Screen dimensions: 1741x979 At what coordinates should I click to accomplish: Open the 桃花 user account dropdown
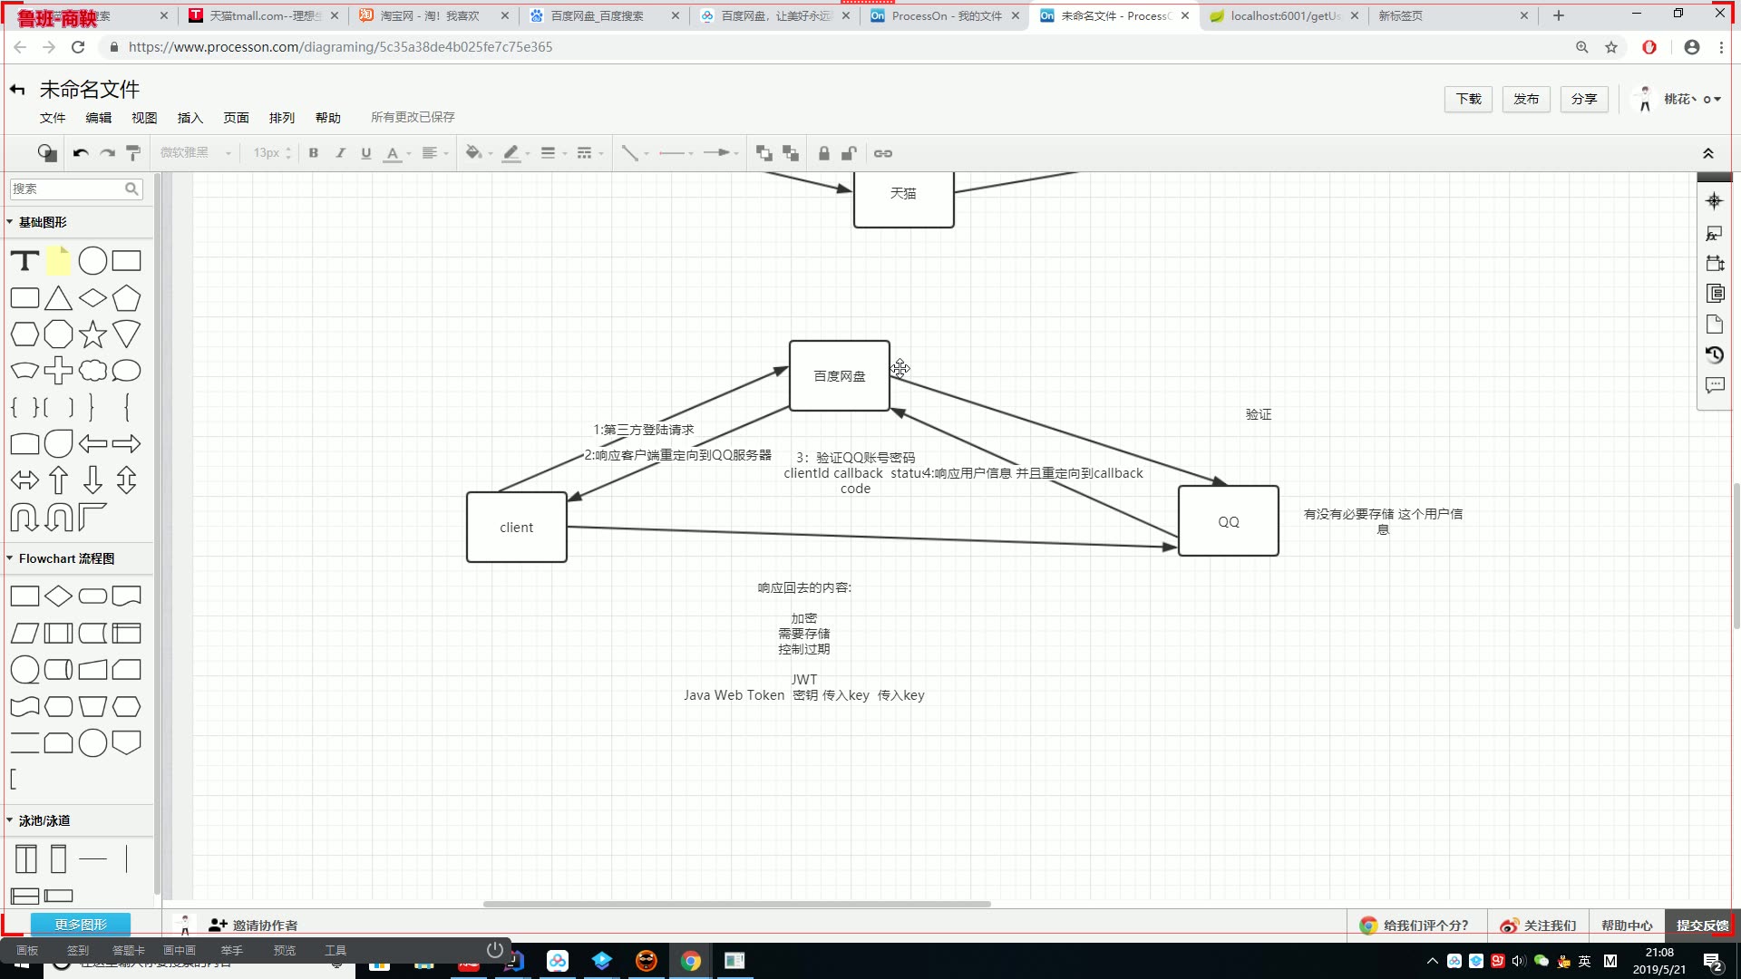tap(1678, 99)
